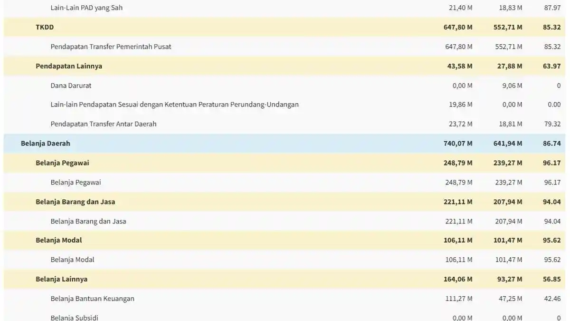Click the bold Belanja Modal header
Viewport: 570px width, 321px height.
(285, 240)
